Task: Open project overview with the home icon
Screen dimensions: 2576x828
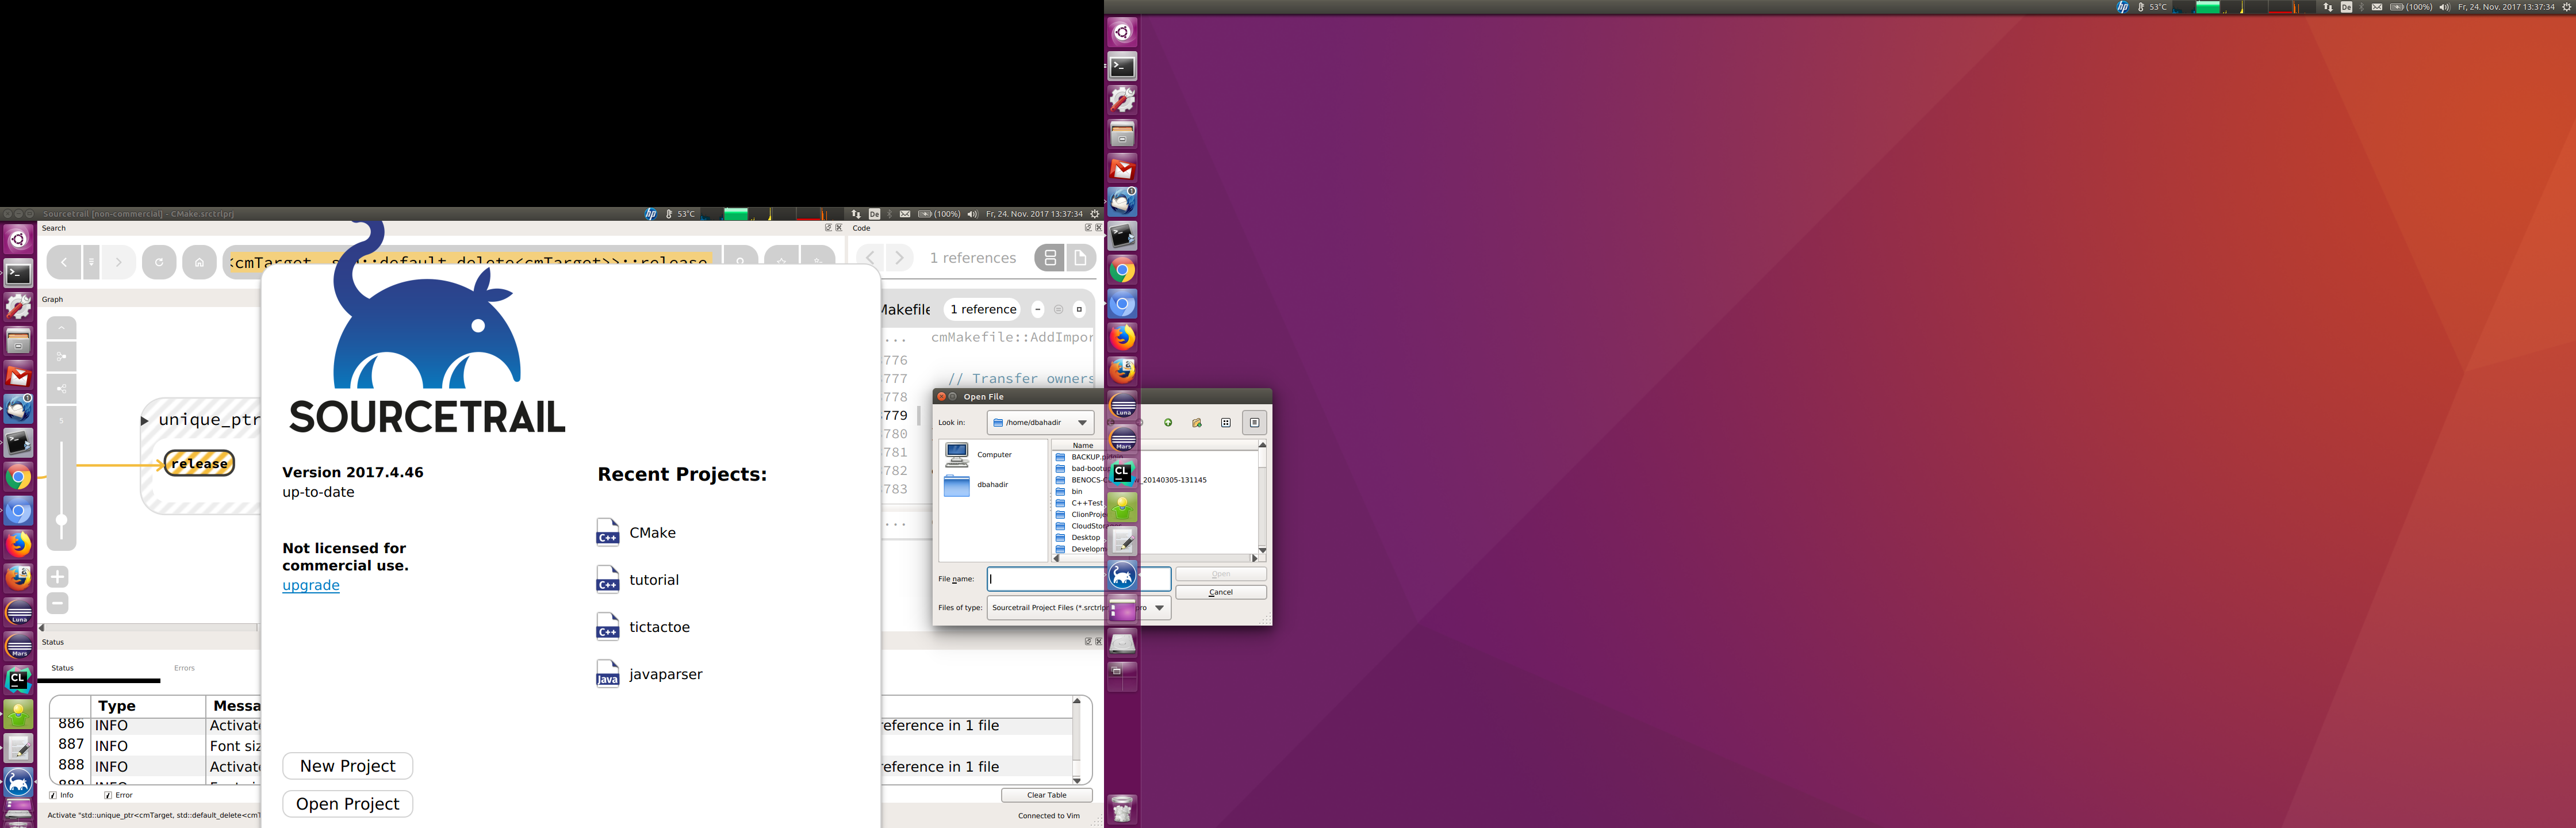Action: click(199, 261)
